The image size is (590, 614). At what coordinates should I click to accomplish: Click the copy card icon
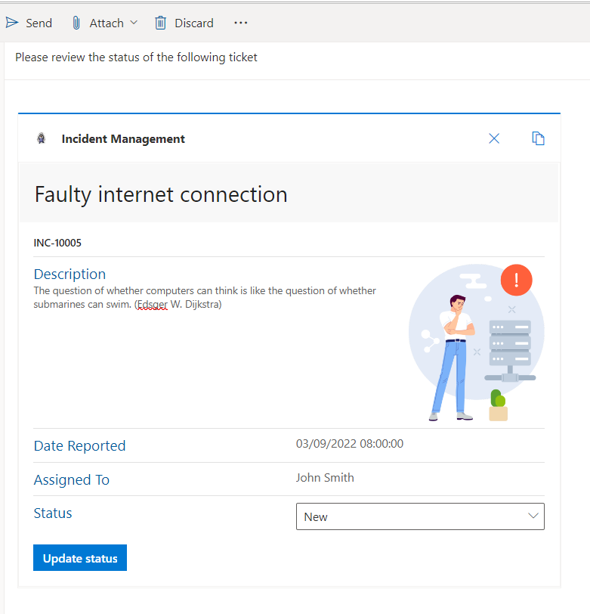tap(539, 138)
